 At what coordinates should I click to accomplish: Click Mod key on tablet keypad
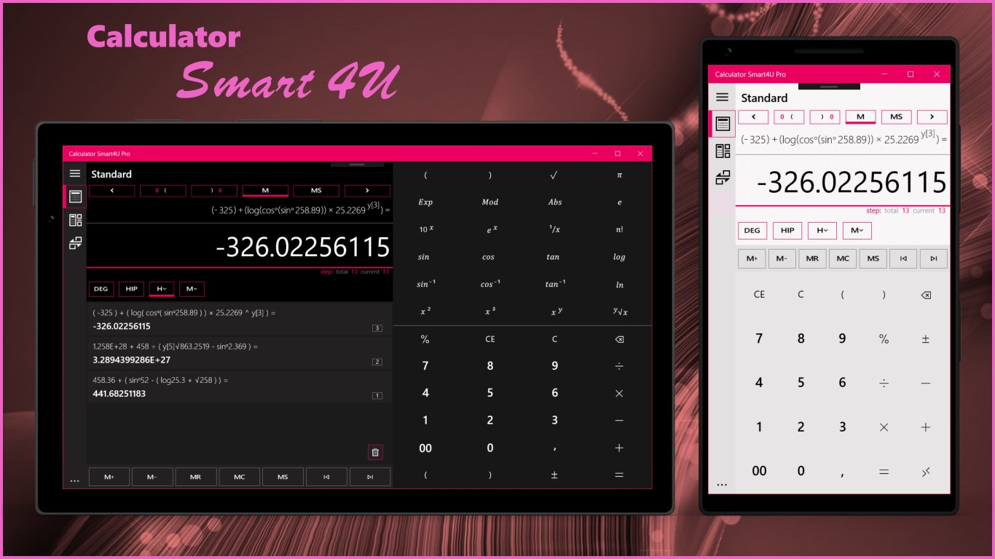489,202
